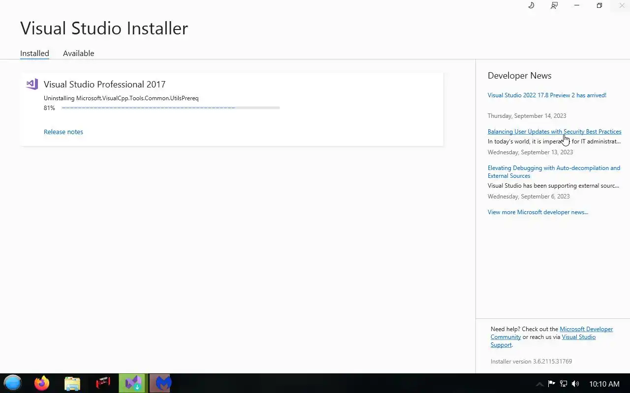Click the blue Start orb button

[x=13, y=383]
